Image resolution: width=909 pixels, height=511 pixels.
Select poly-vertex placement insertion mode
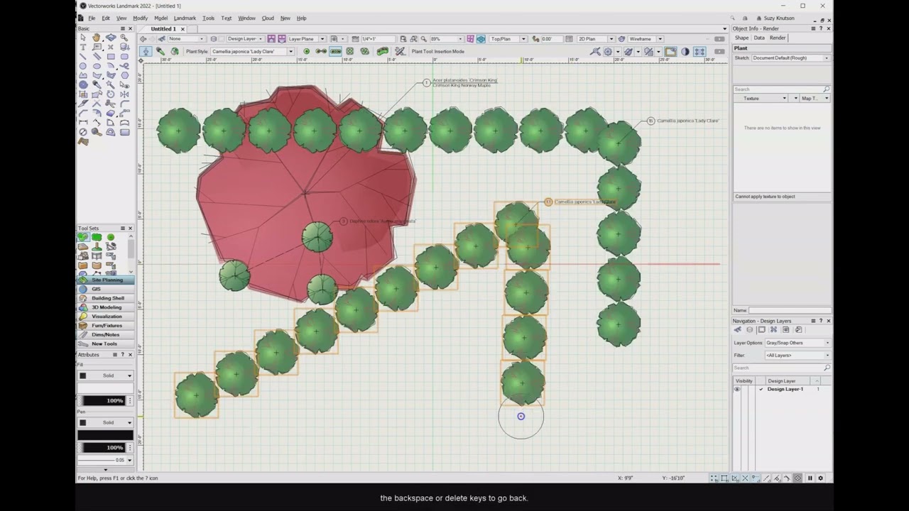[x=321, y=51]
